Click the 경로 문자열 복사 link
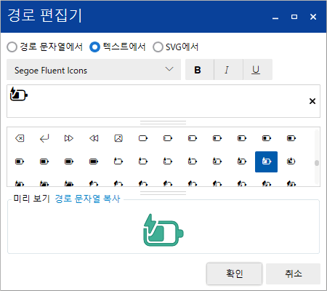327x291 pixels. point(87,199)
